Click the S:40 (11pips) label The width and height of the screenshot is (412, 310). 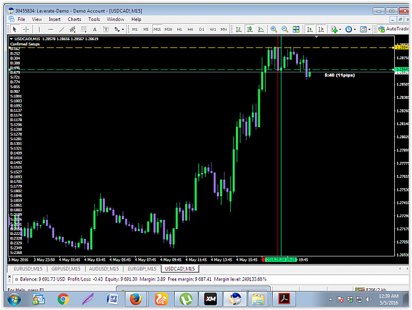point(339,75)
